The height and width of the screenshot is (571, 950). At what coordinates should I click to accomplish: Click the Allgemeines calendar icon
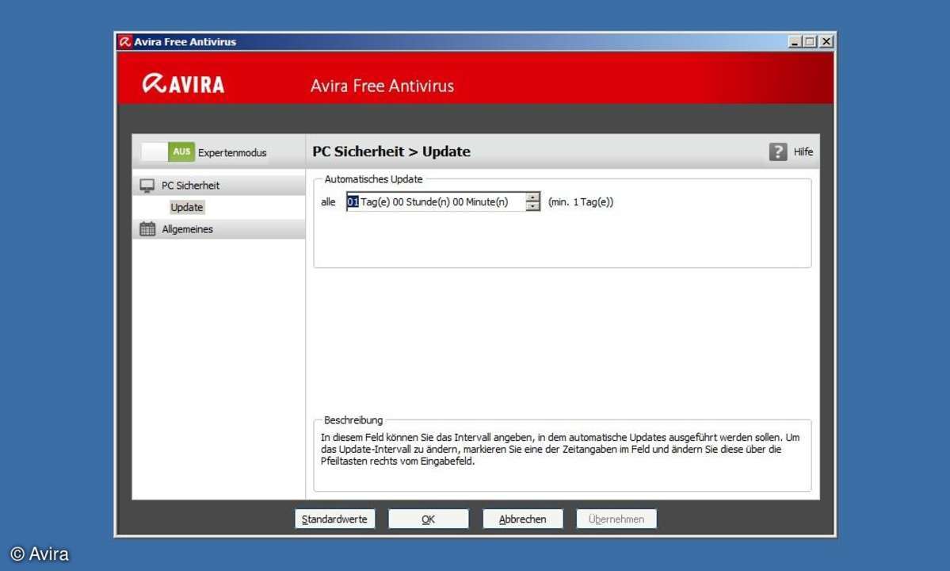147,229
